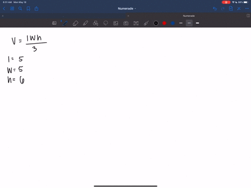This screenshot has height=188, width=251.
Task: Open search with the magnifier icon
Action: (x=20, y=8)
